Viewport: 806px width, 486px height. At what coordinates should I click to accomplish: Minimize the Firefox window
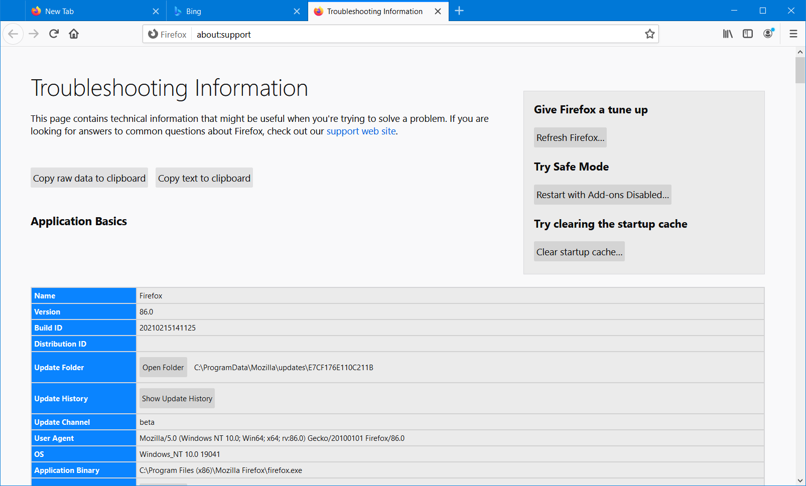734,11
